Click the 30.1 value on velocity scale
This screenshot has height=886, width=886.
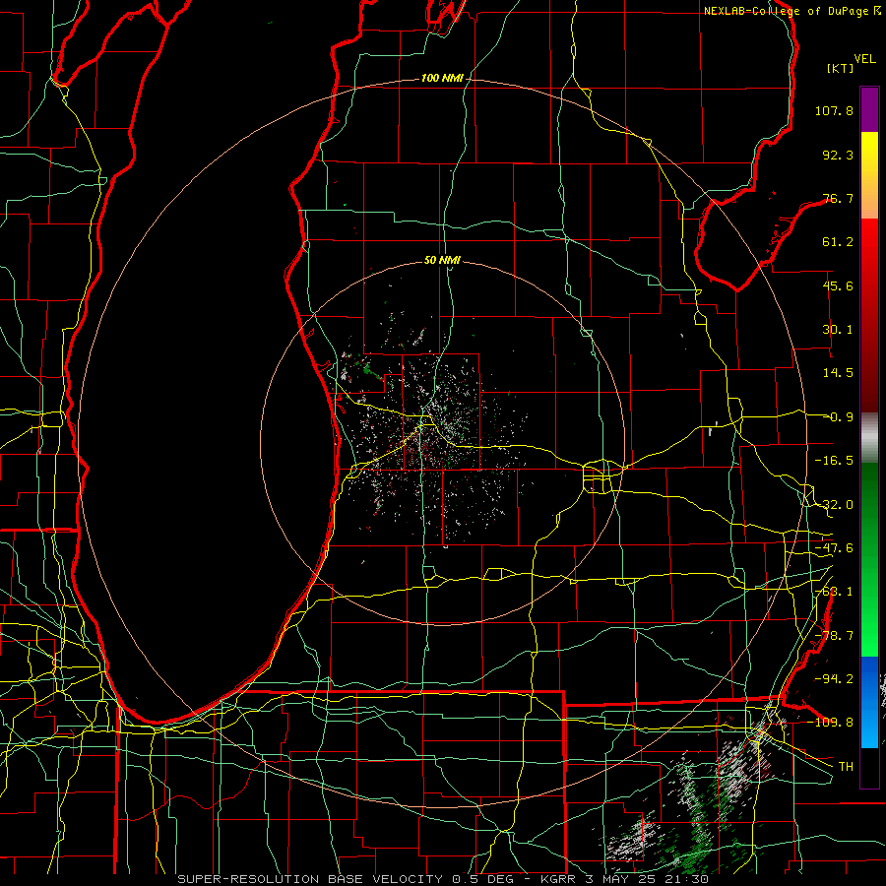[838, 330]
